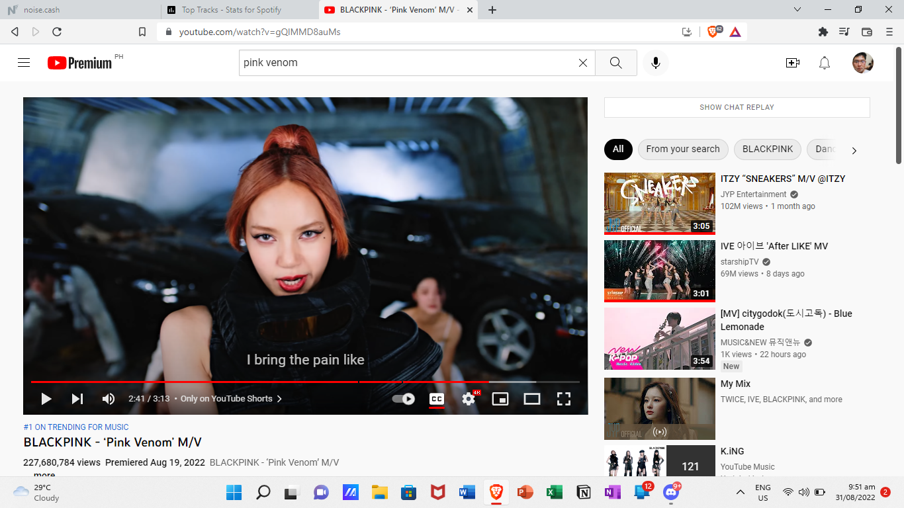Screen dimensions: 904x508
Task: Open Discord from the taskbar
Action: [x=670, y=492]
